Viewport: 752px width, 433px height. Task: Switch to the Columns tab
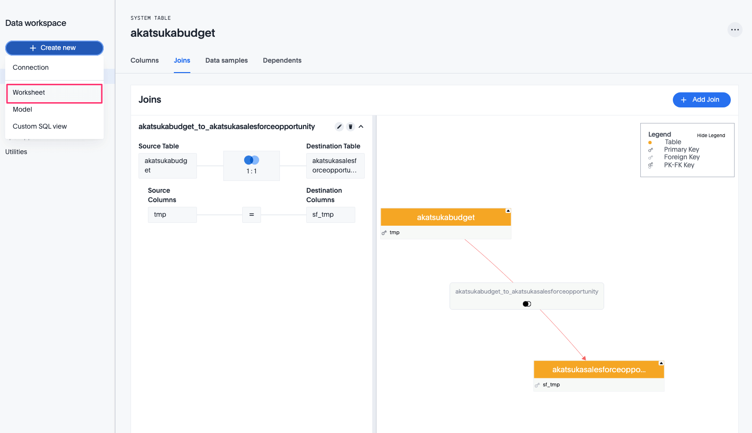tap(145, 60)
